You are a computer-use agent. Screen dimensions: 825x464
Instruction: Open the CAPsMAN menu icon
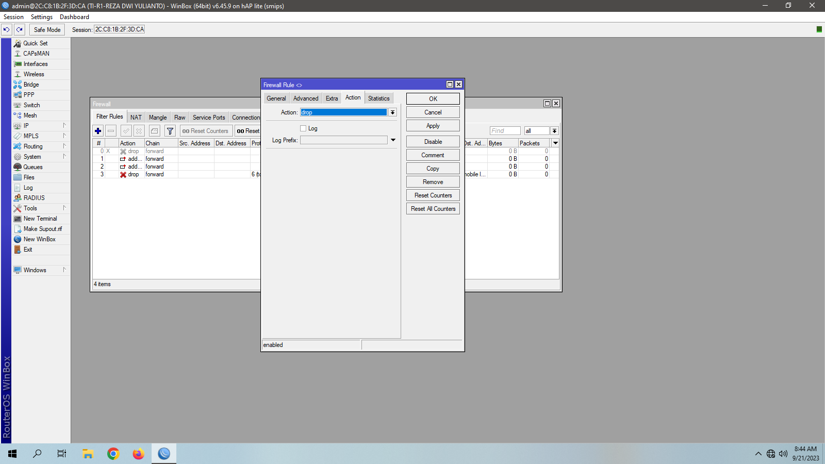coord(18,54)
